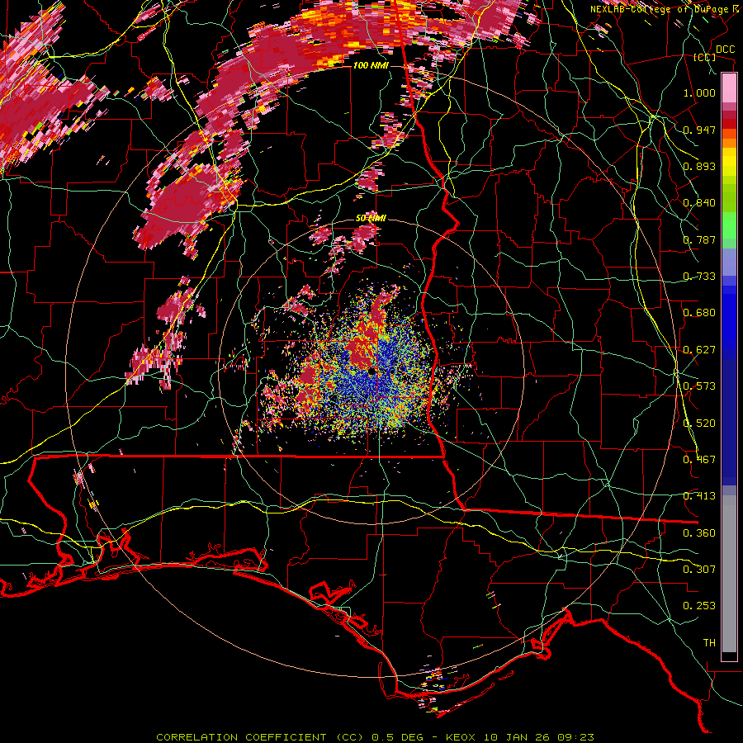The width and height of the screenshot is (743, 743).
Task: Click the 0.360 value on the color scale
Action: coord(699,533)
